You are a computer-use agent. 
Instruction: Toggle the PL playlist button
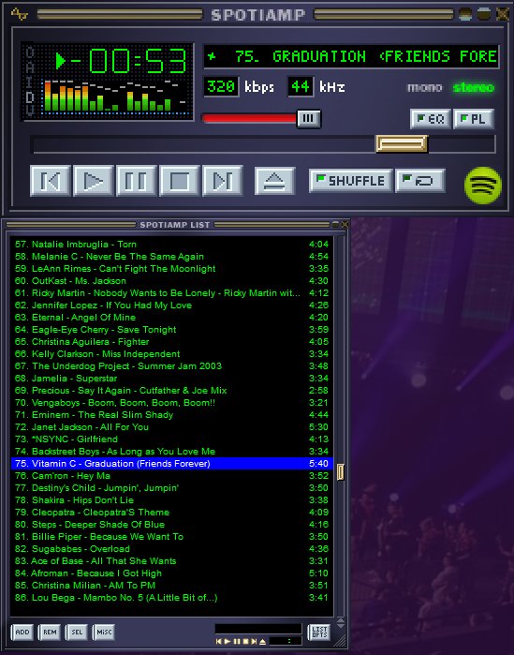point(473,119)
